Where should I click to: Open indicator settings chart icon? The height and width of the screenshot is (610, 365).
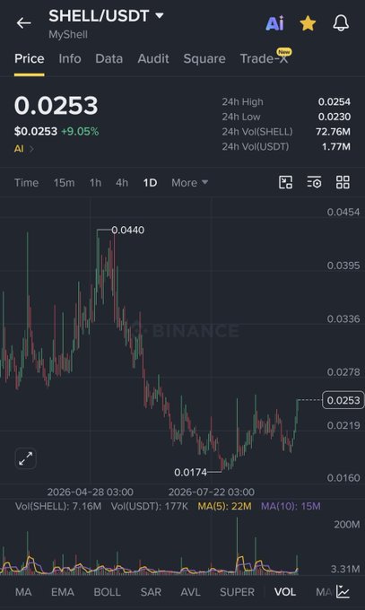(343, 592)
